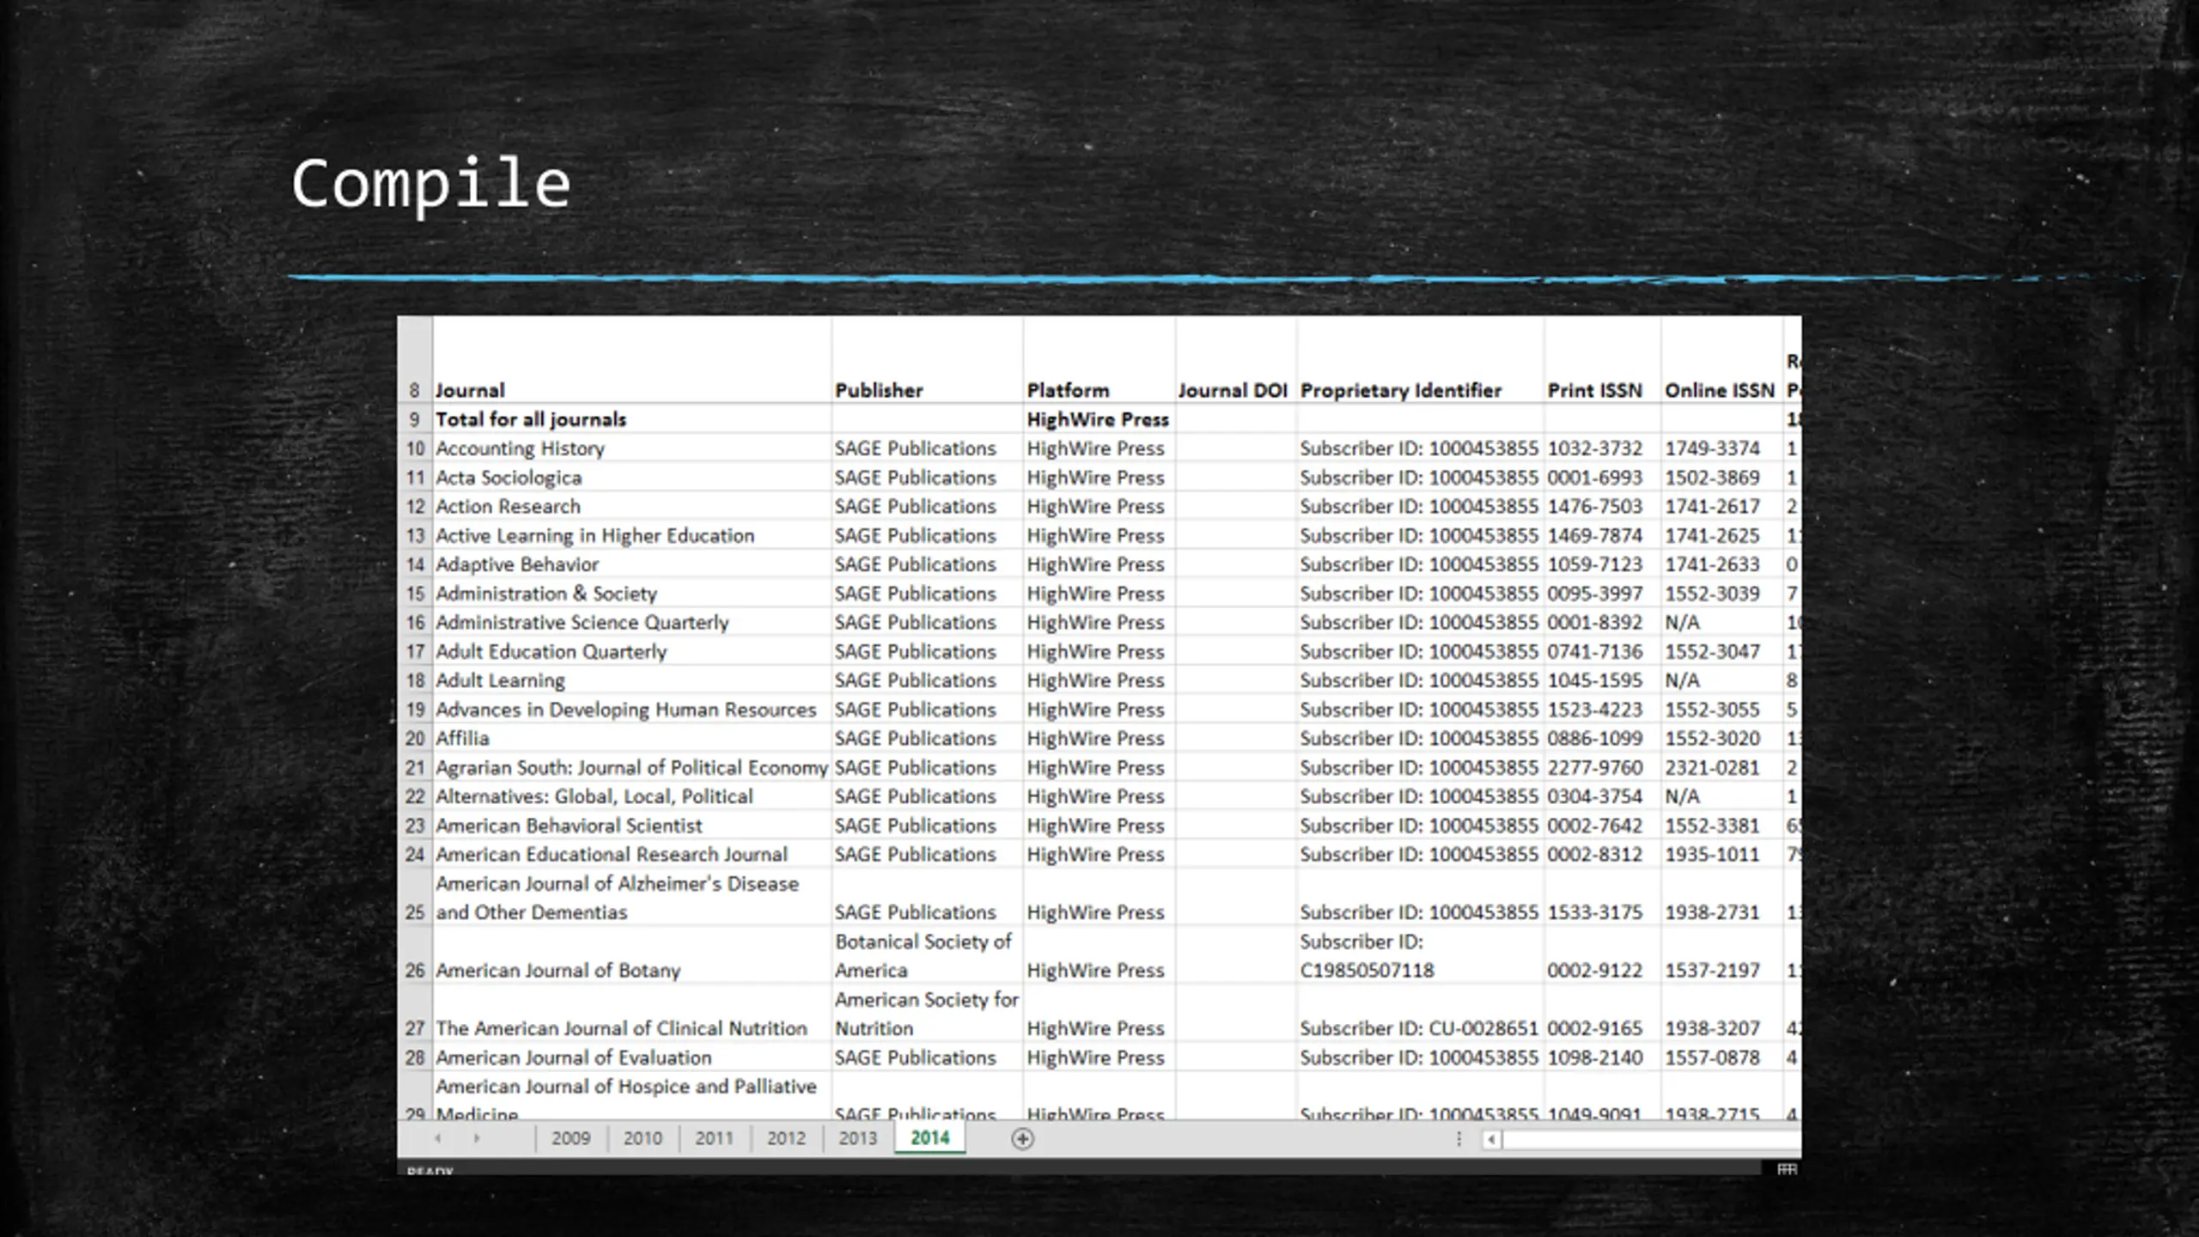The width and height of the screenshot is (2199, 1237).
Task: Click the normal view icon in status bar
Action: pyautogui.click(x=1787, y=1169)
